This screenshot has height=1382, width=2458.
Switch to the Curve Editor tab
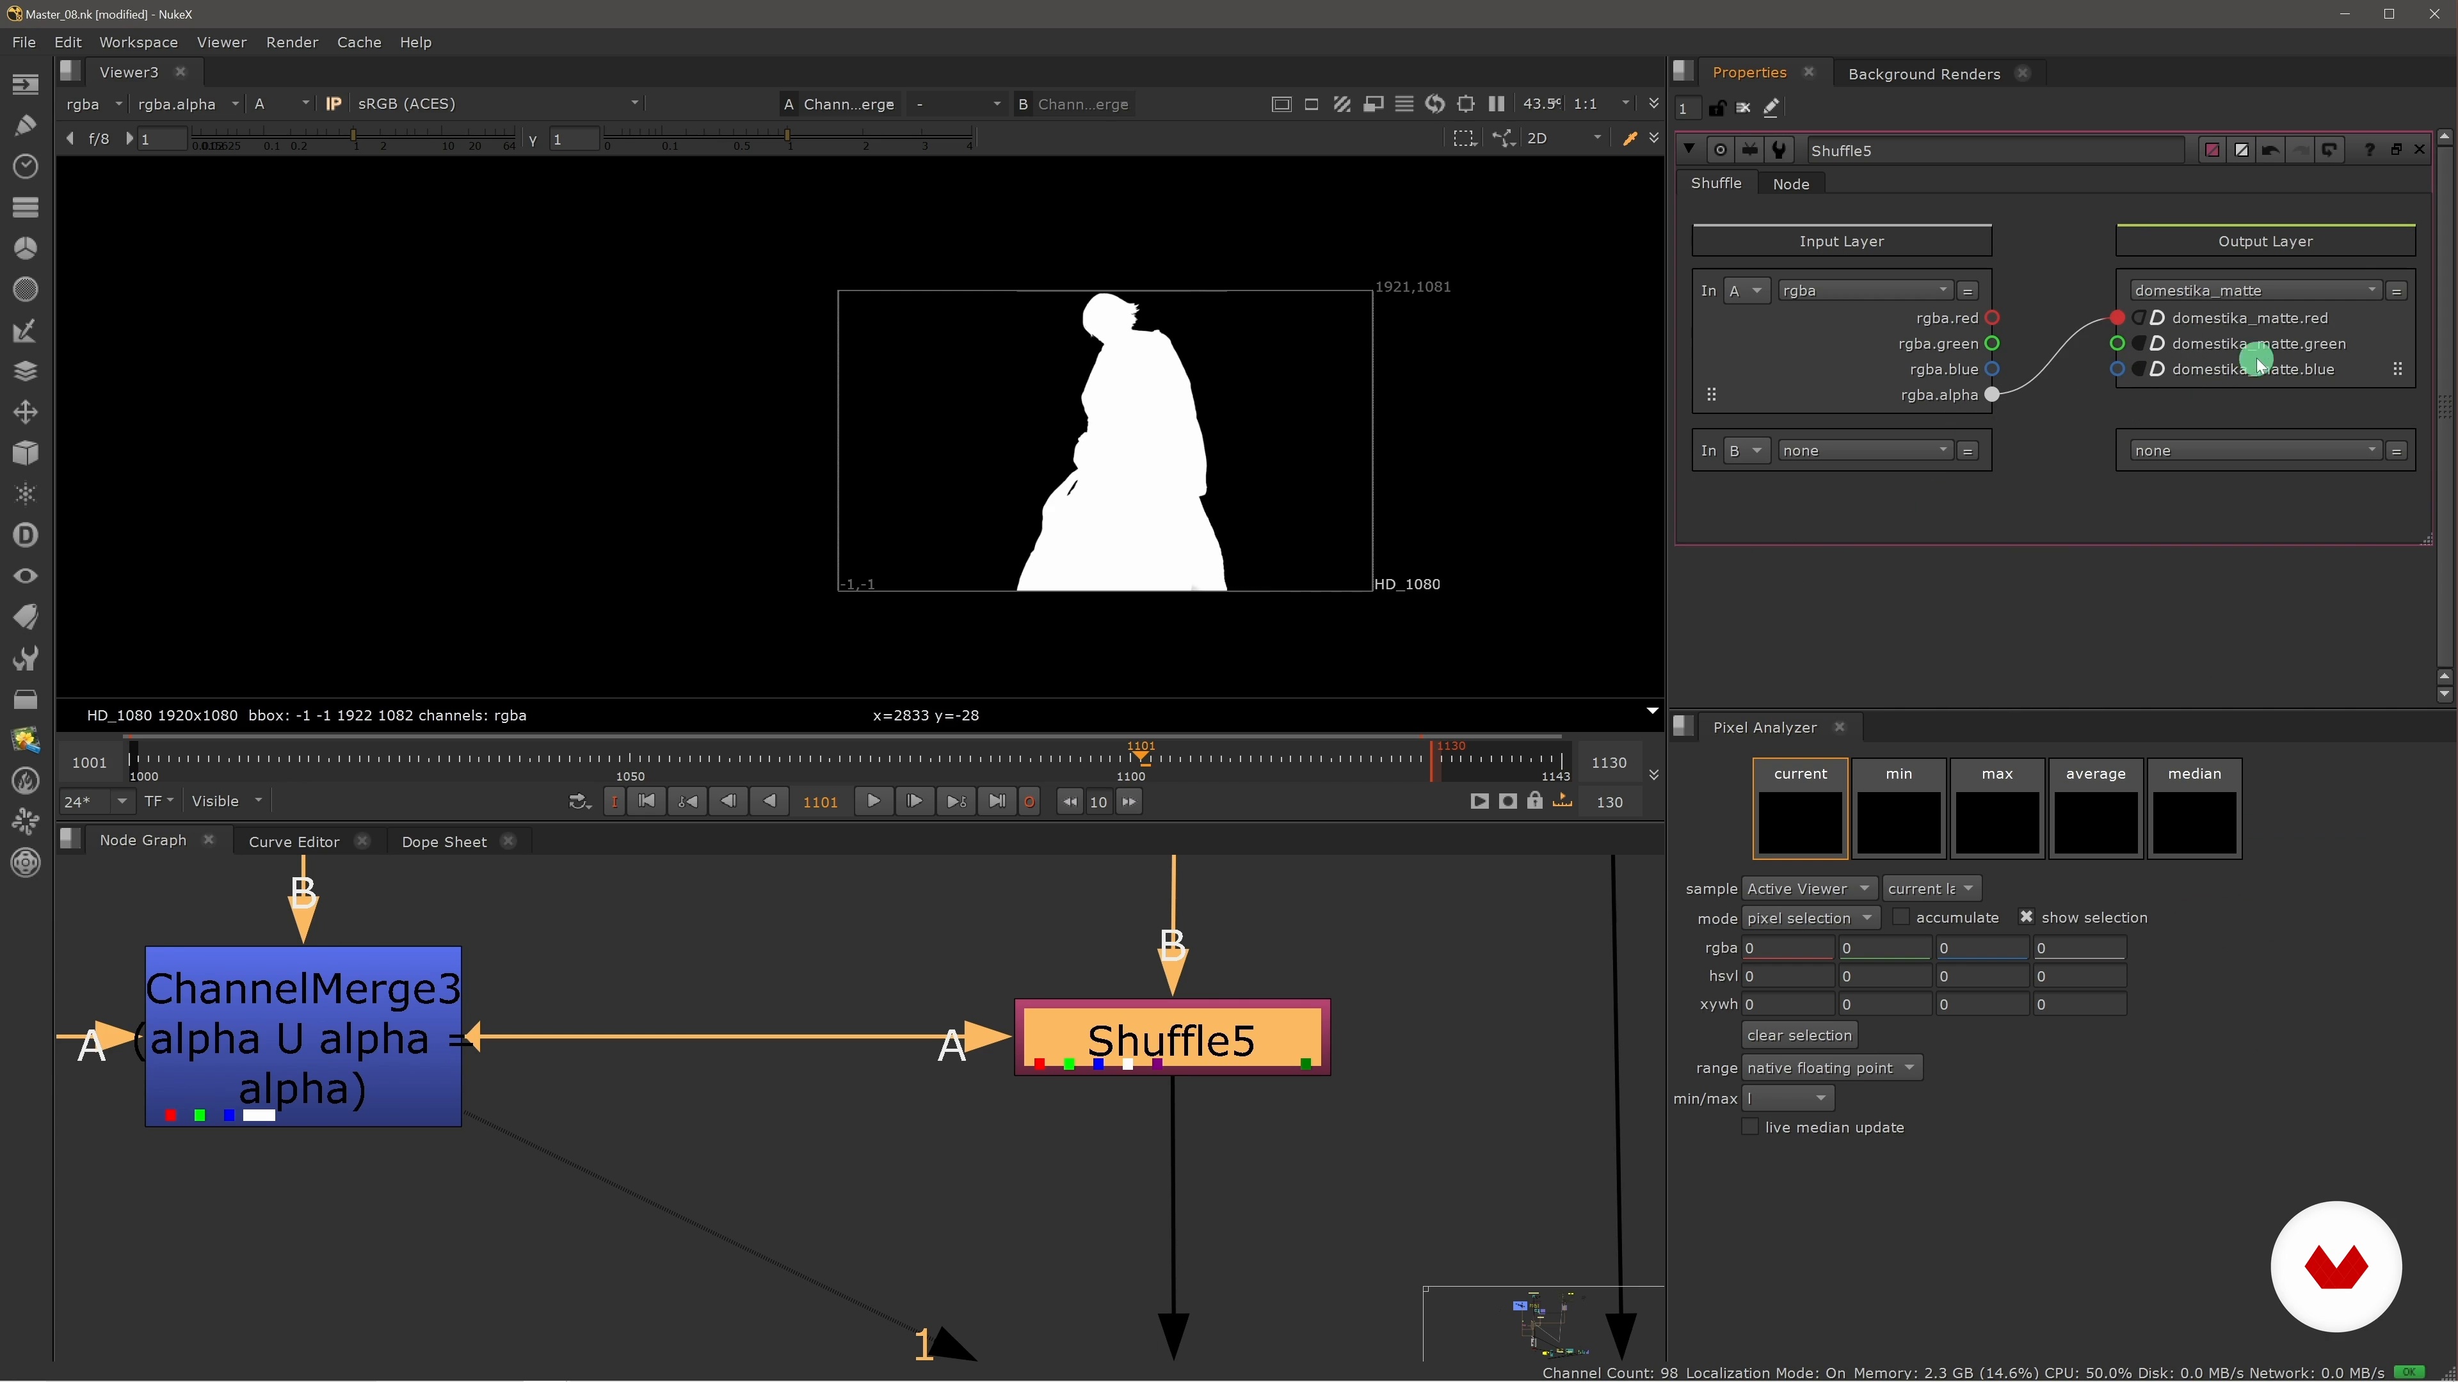point(294,842)
